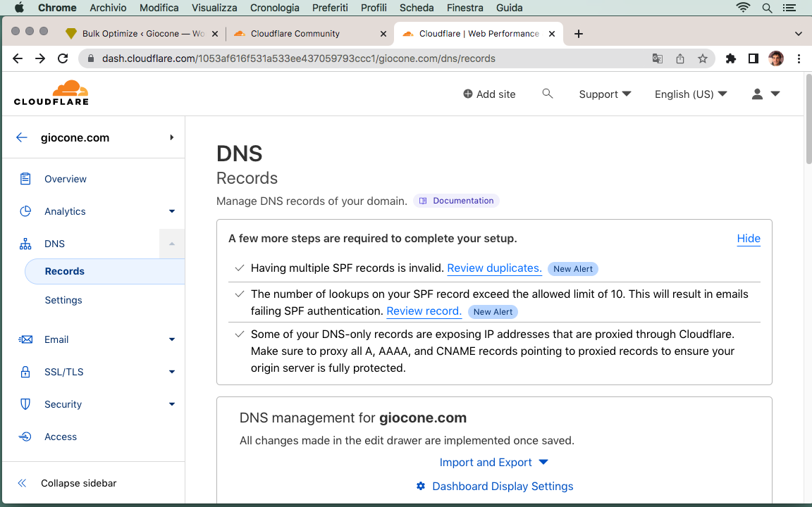Click the Chrome forward navigation arrow

point(40,58)
